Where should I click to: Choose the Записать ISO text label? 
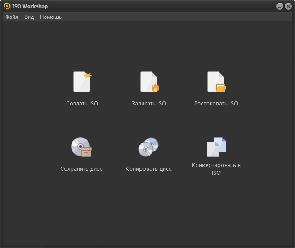pos(149,103)
